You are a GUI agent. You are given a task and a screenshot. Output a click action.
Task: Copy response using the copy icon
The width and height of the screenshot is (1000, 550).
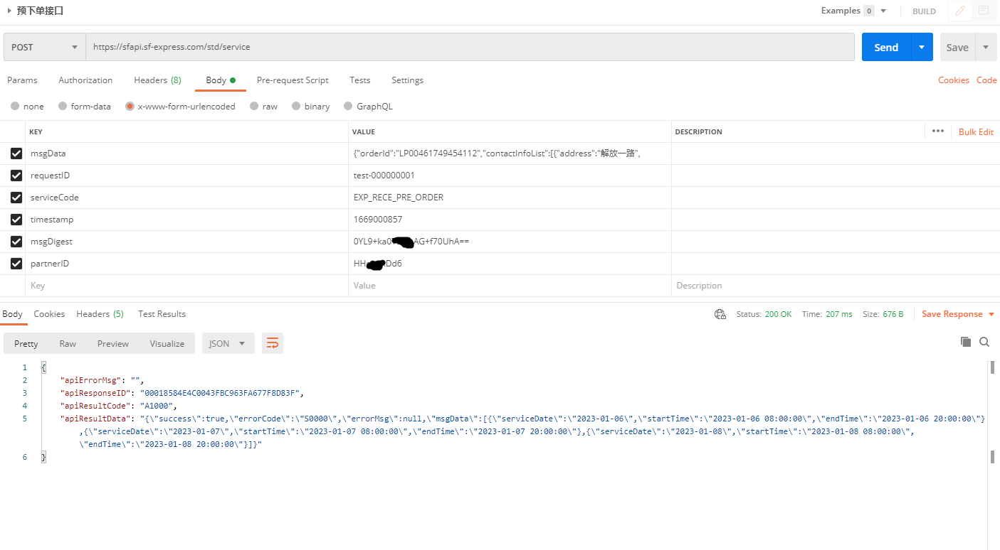click(x=966, y=342)
